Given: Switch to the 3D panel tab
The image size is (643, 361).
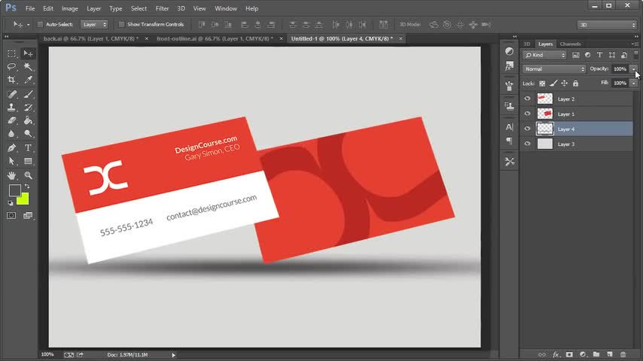Looking at the screenshot, I should tap(527, 44).
